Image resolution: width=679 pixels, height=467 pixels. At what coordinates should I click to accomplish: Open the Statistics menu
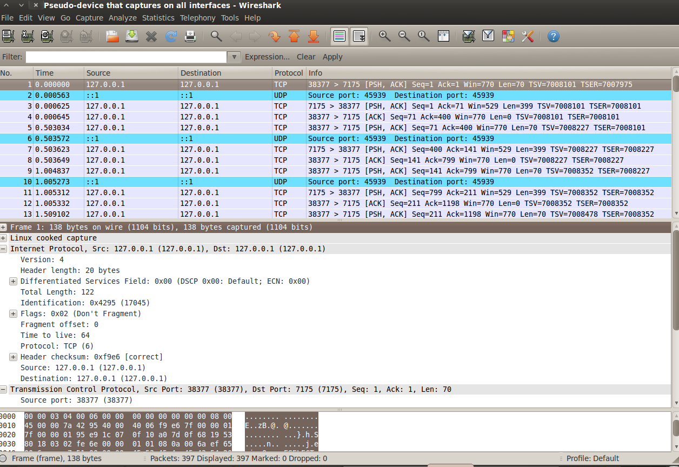point(158,18)
